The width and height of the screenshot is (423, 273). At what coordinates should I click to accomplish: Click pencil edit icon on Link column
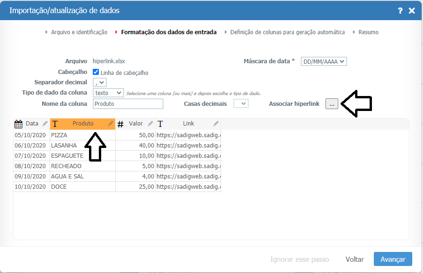click(x=216, y=124)
